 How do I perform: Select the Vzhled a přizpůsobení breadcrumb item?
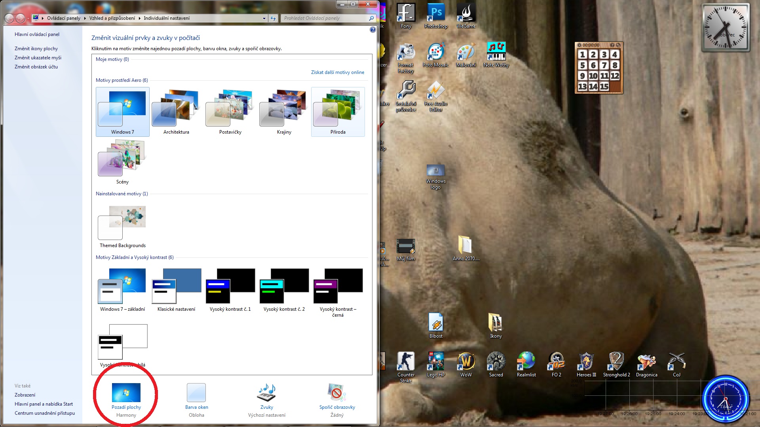[x=112, y=18]
